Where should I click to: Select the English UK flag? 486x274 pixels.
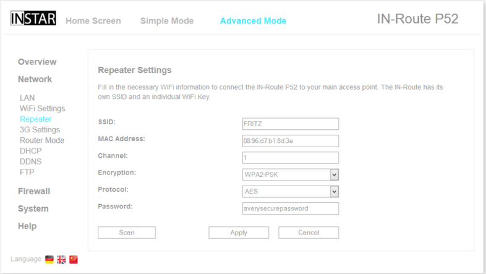(61, 260)
